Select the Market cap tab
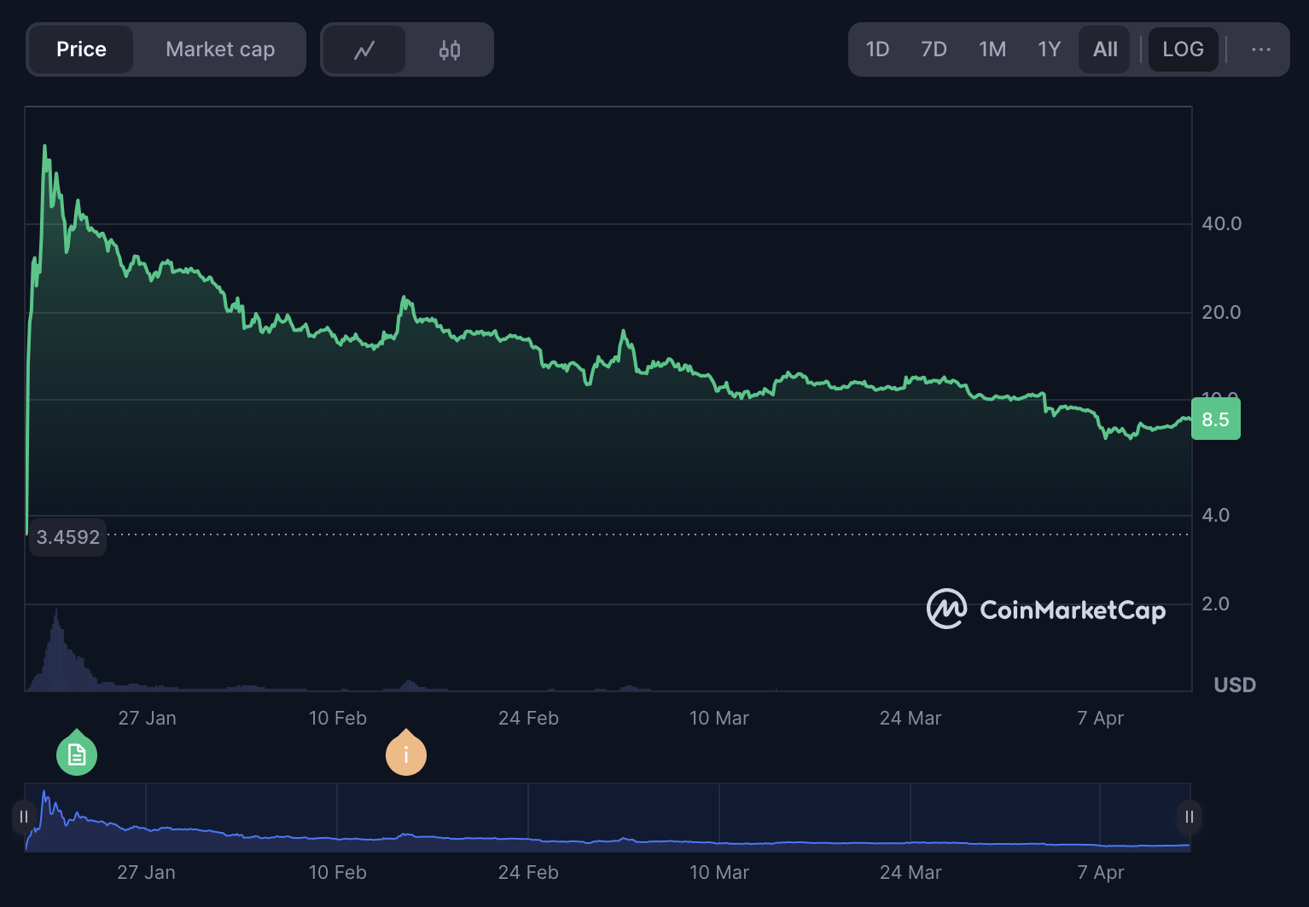 pos(220,50)
